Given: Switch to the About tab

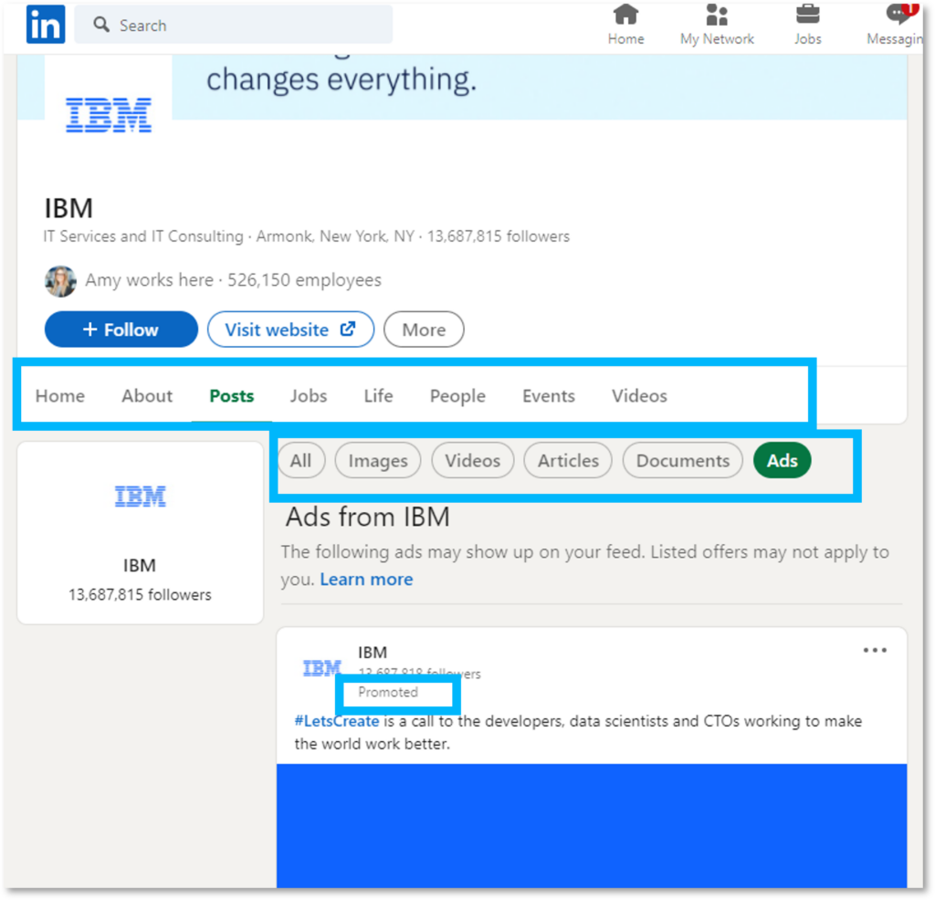Looking at the screenshot, I should (x=147, y=396).
